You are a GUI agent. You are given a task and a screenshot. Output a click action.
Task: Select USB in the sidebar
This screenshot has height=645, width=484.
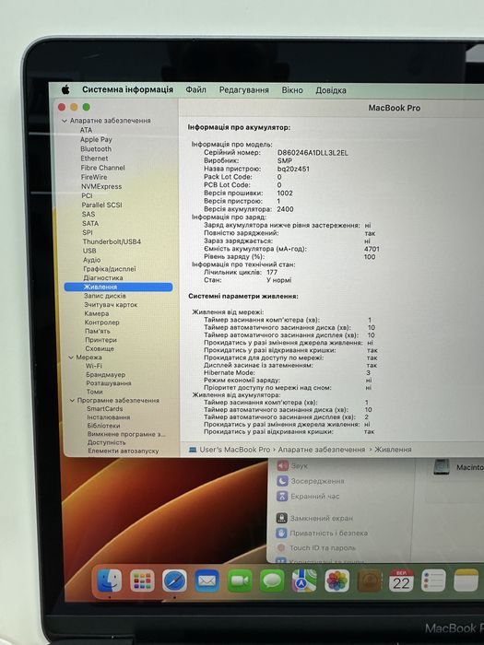[x=89, y=251]
